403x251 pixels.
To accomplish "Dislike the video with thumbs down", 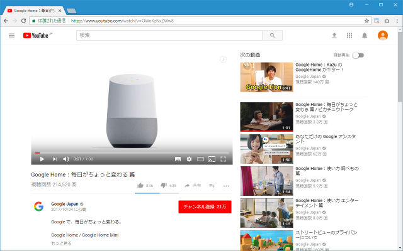I will pyautogui.click(x=164, y=186).
